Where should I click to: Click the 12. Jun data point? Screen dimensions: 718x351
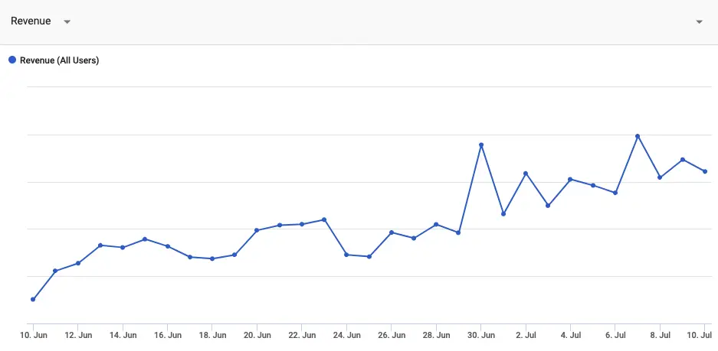pos(78,263)
